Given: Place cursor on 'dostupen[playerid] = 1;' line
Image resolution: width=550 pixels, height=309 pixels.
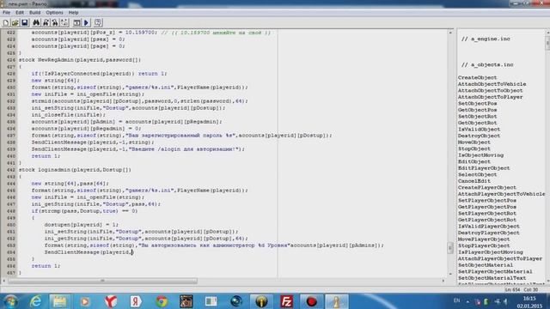Looking at the screenshot, I should (82, 225).
